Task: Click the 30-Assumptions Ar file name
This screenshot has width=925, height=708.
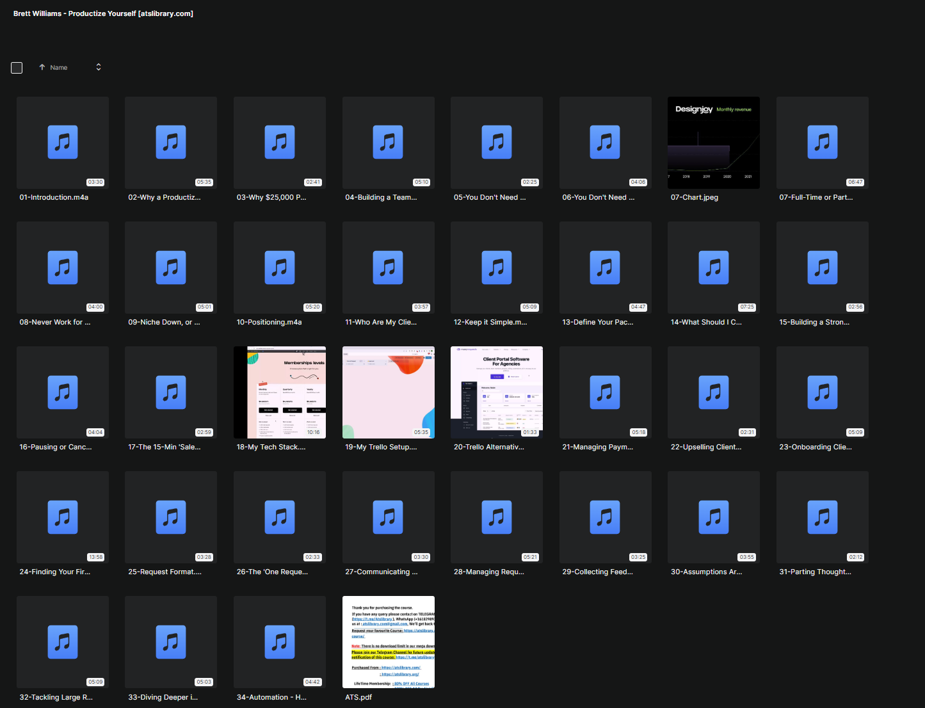Action: pyautogui.click(x=707, y=572)
